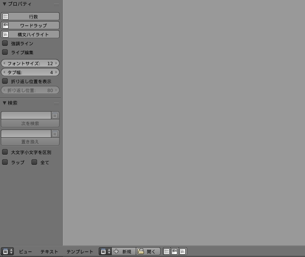305x257 pixels.
Task: Toggle line numbers icon in header
Action: [167, 251]
